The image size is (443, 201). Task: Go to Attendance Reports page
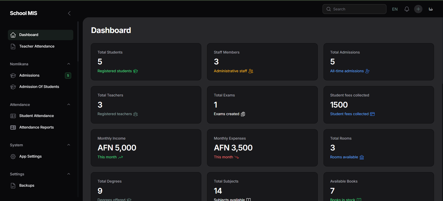click(x=36, y=127)
